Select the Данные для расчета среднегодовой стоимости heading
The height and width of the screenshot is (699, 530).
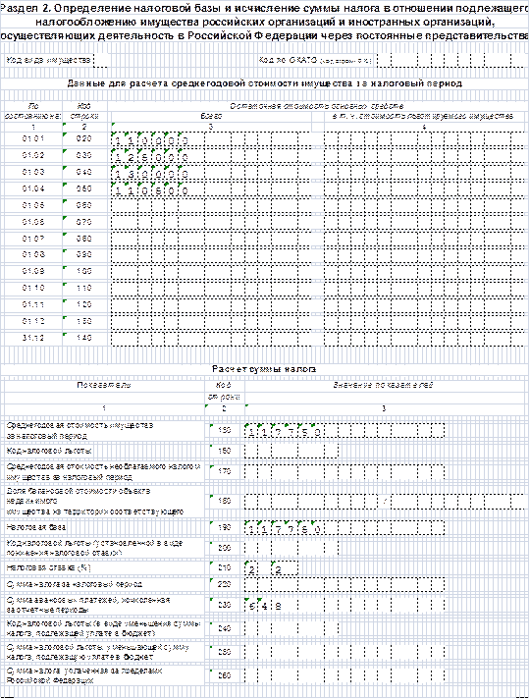265,83
